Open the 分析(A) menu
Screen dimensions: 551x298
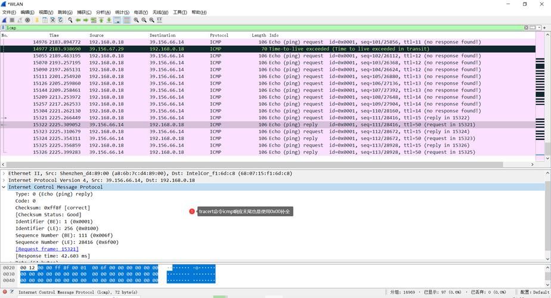pos(103,13)
